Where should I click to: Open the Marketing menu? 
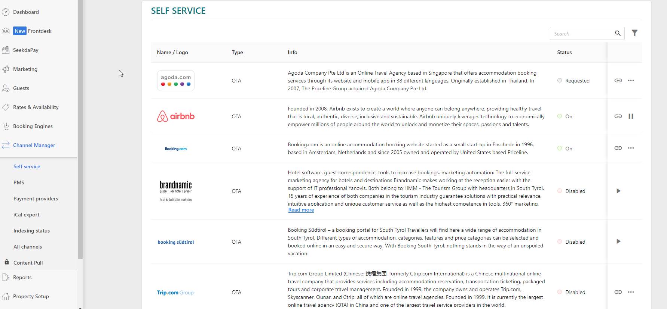point(25,69)
